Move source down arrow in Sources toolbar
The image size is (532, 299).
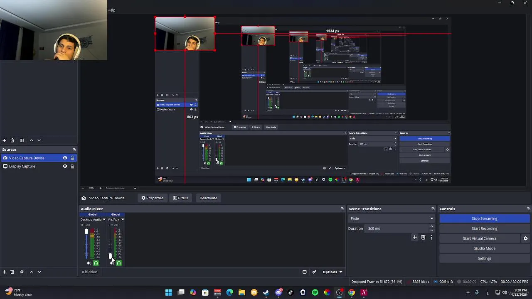click(x=39, y=272)
